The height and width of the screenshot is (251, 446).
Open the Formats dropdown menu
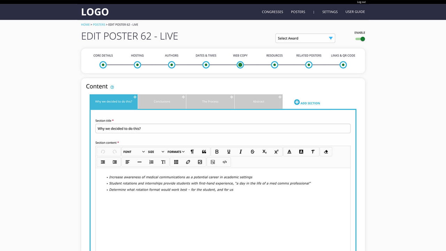pyautogui.click(x=176, y=152)
